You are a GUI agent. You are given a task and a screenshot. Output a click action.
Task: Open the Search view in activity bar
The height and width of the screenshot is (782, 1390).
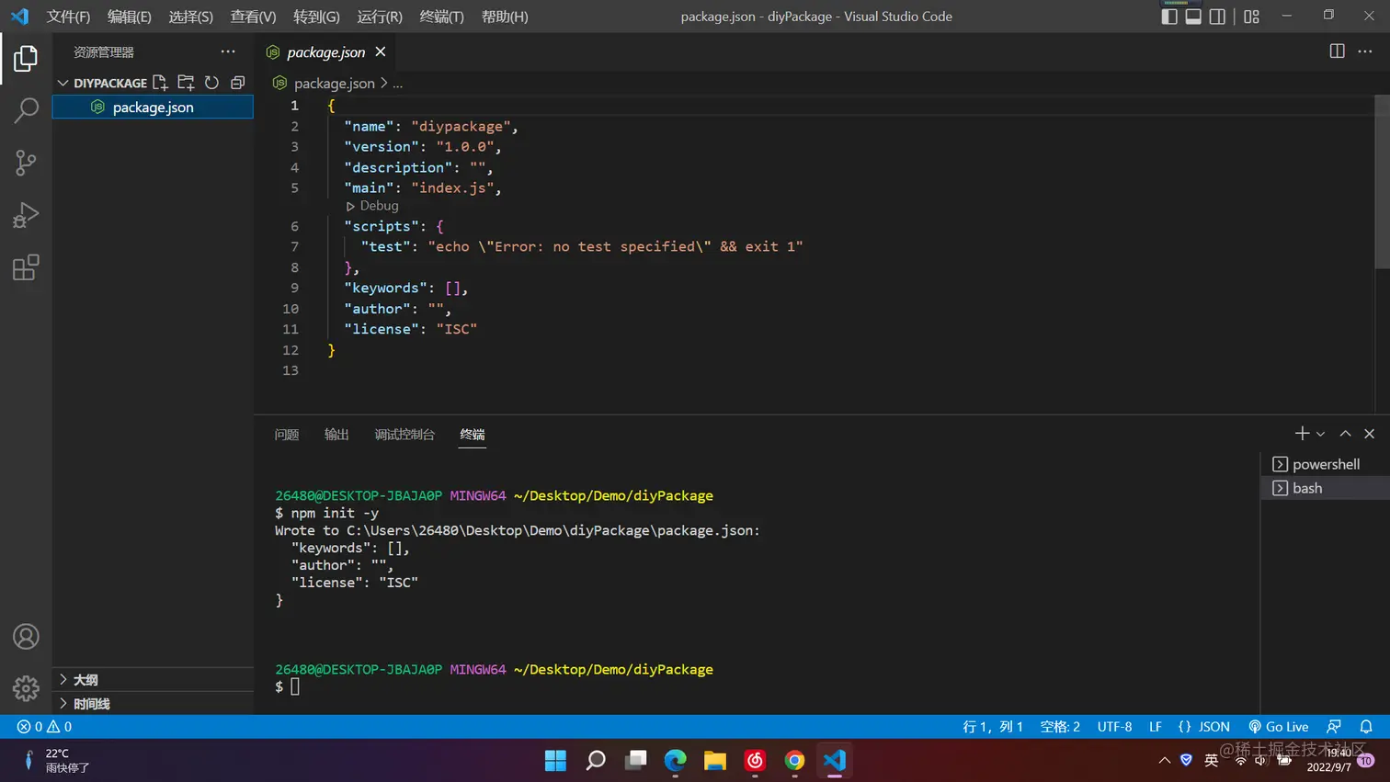tap(26, 110)
